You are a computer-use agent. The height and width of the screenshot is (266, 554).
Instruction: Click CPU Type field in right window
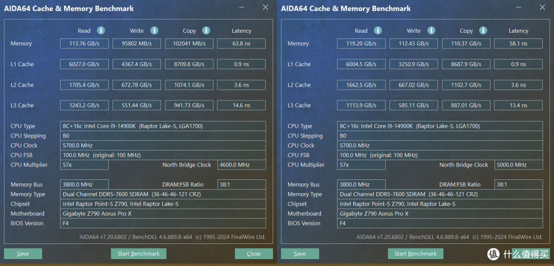point(440,126)
